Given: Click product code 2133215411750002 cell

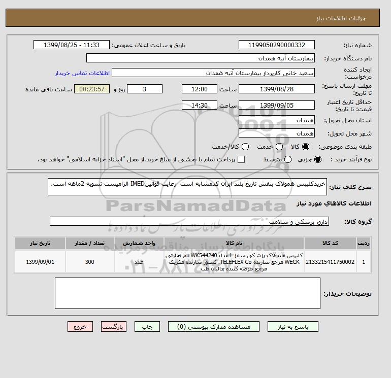Looking at the screenshot, I should click(330, 262).
